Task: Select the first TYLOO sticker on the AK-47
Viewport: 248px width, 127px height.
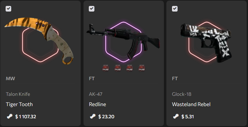Action: pos(105,68)
